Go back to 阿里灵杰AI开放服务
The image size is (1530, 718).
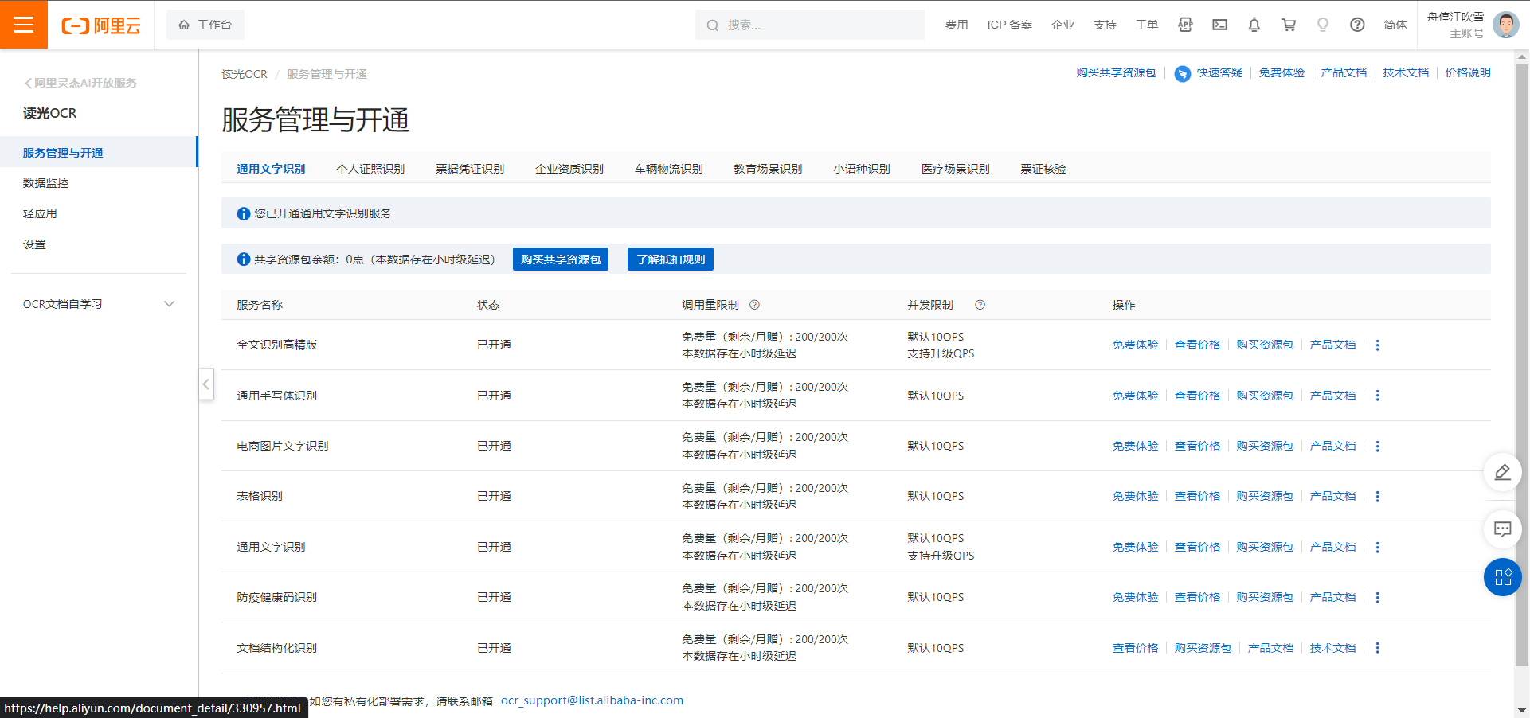[80, 83]
